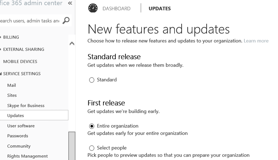The height and width of the screenshot is (160, 278).
Task: Open Skype for Business settings
Action: 26,105
